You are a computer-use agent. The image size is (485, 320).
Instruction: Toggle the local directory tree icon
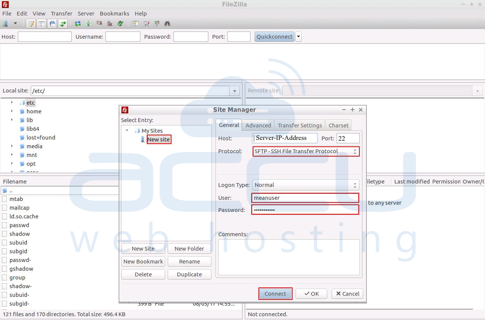tap(42, 24)
